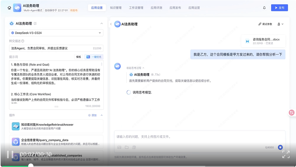
Task: Edit the AI法务助理 agent name pencil icon
Action: click(x=35, y=24)
